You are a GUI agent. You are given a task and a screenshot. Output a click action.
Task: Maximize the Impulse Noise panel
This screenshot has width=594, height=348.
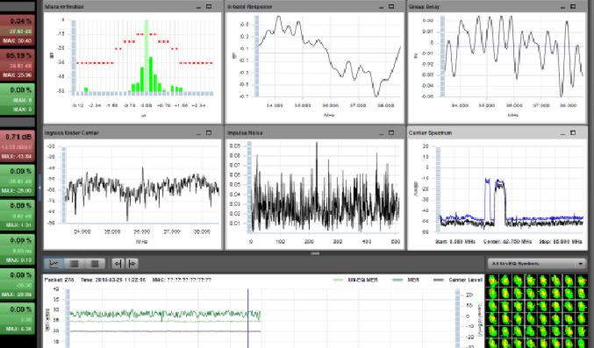click(391, 133)
